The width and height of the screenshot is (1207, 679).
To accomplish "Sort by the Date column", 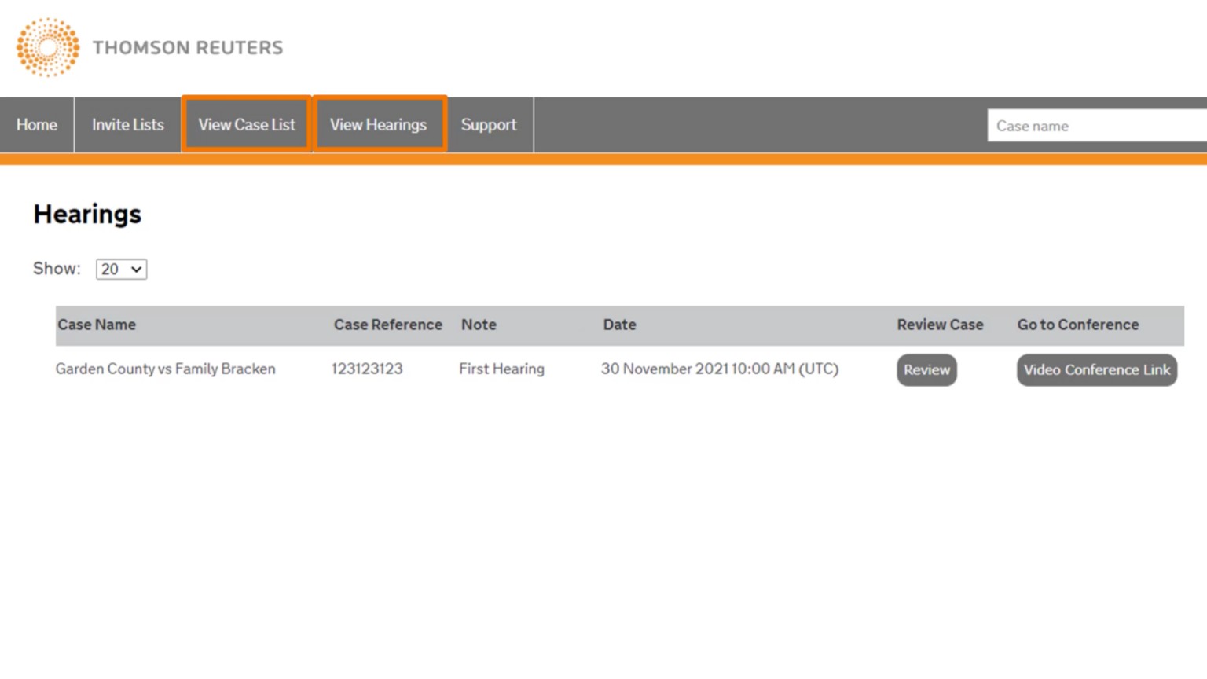I will pyautogui.click(x=619, y=325).
